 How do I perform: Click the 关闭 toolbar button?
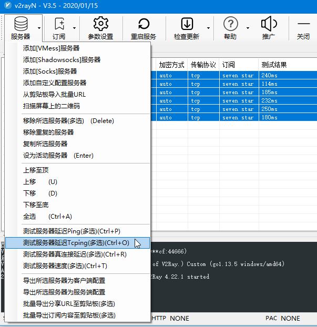point(303,28)
